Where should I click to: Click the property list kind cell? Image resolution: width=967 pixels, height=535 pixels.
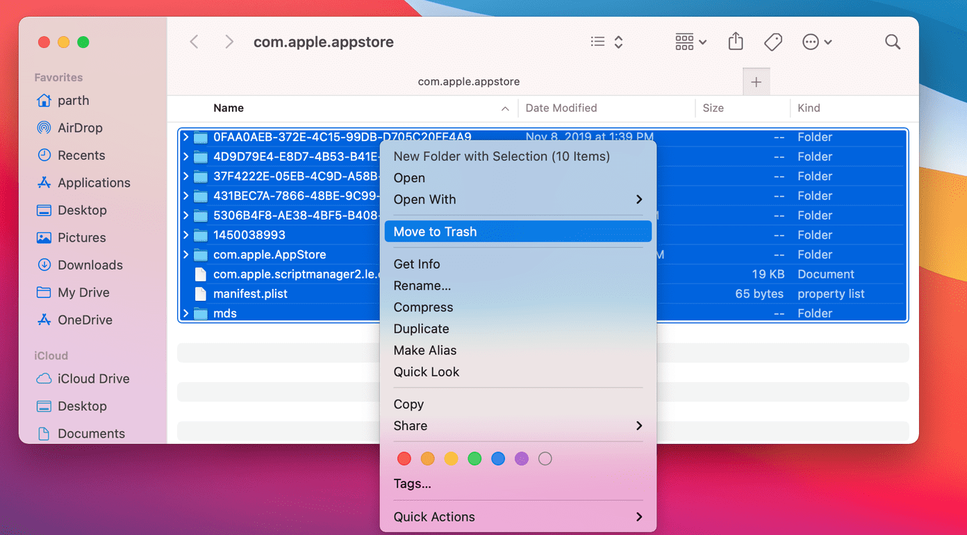831,294
